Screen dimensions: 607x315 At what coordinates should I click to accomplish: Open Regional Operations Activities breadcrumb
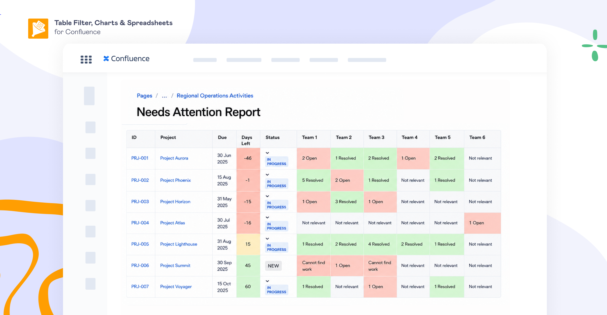(215, 96)
